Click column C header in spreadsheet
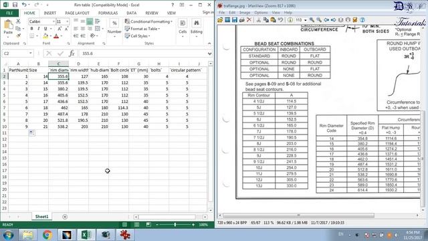428x241 pixels. coord(58,64)
